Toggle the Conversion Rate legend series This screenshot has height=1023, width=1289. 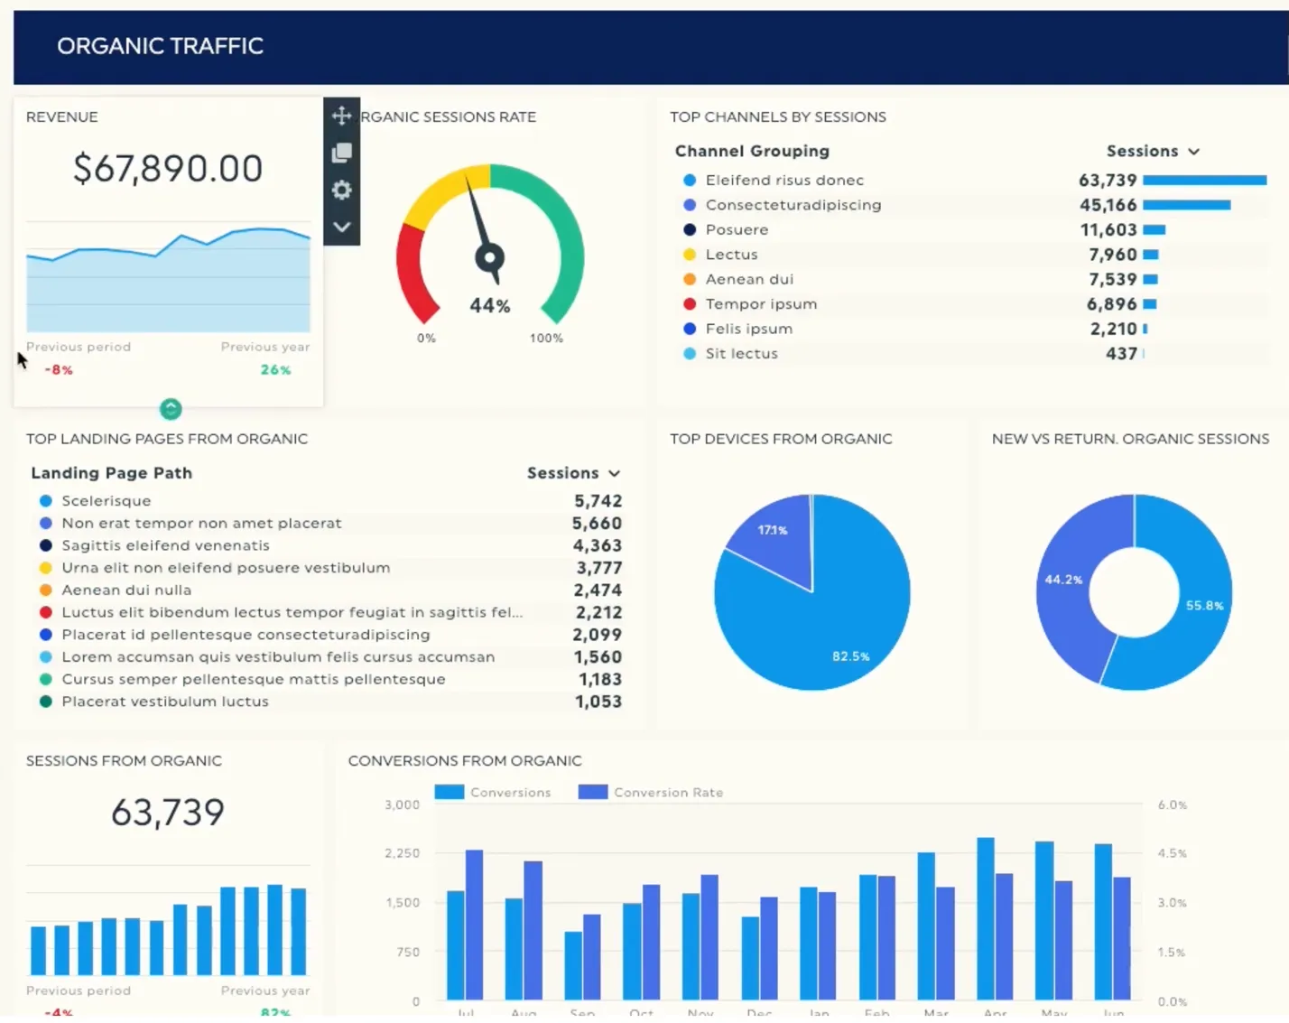(652, 793)
